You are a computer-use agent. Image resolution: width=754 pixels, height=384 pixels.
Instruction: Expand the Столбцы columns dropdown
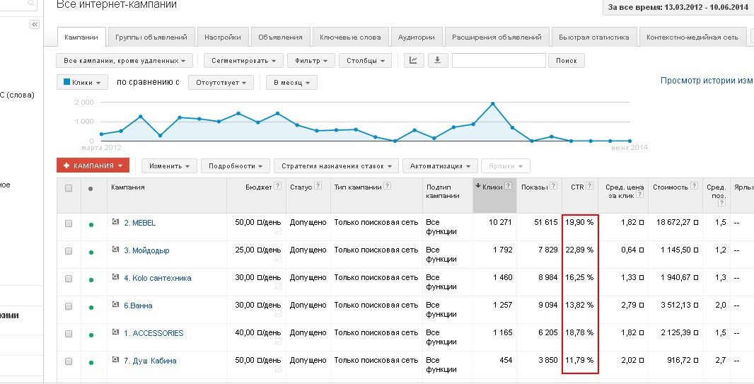point(365,61)
